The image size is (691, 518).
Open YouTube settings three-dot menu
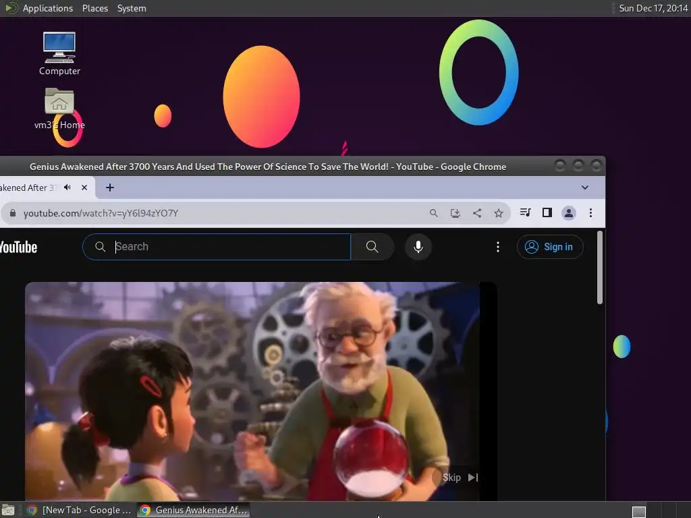[498, 247]
